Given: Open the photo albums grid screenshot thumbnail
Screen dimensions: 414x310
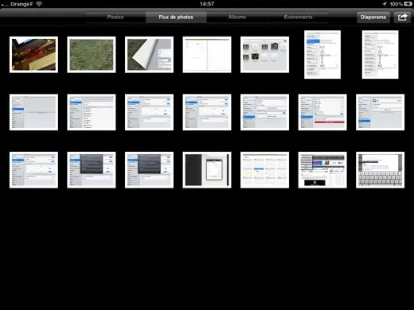Looking at the screenshot, I should (264, 55).
